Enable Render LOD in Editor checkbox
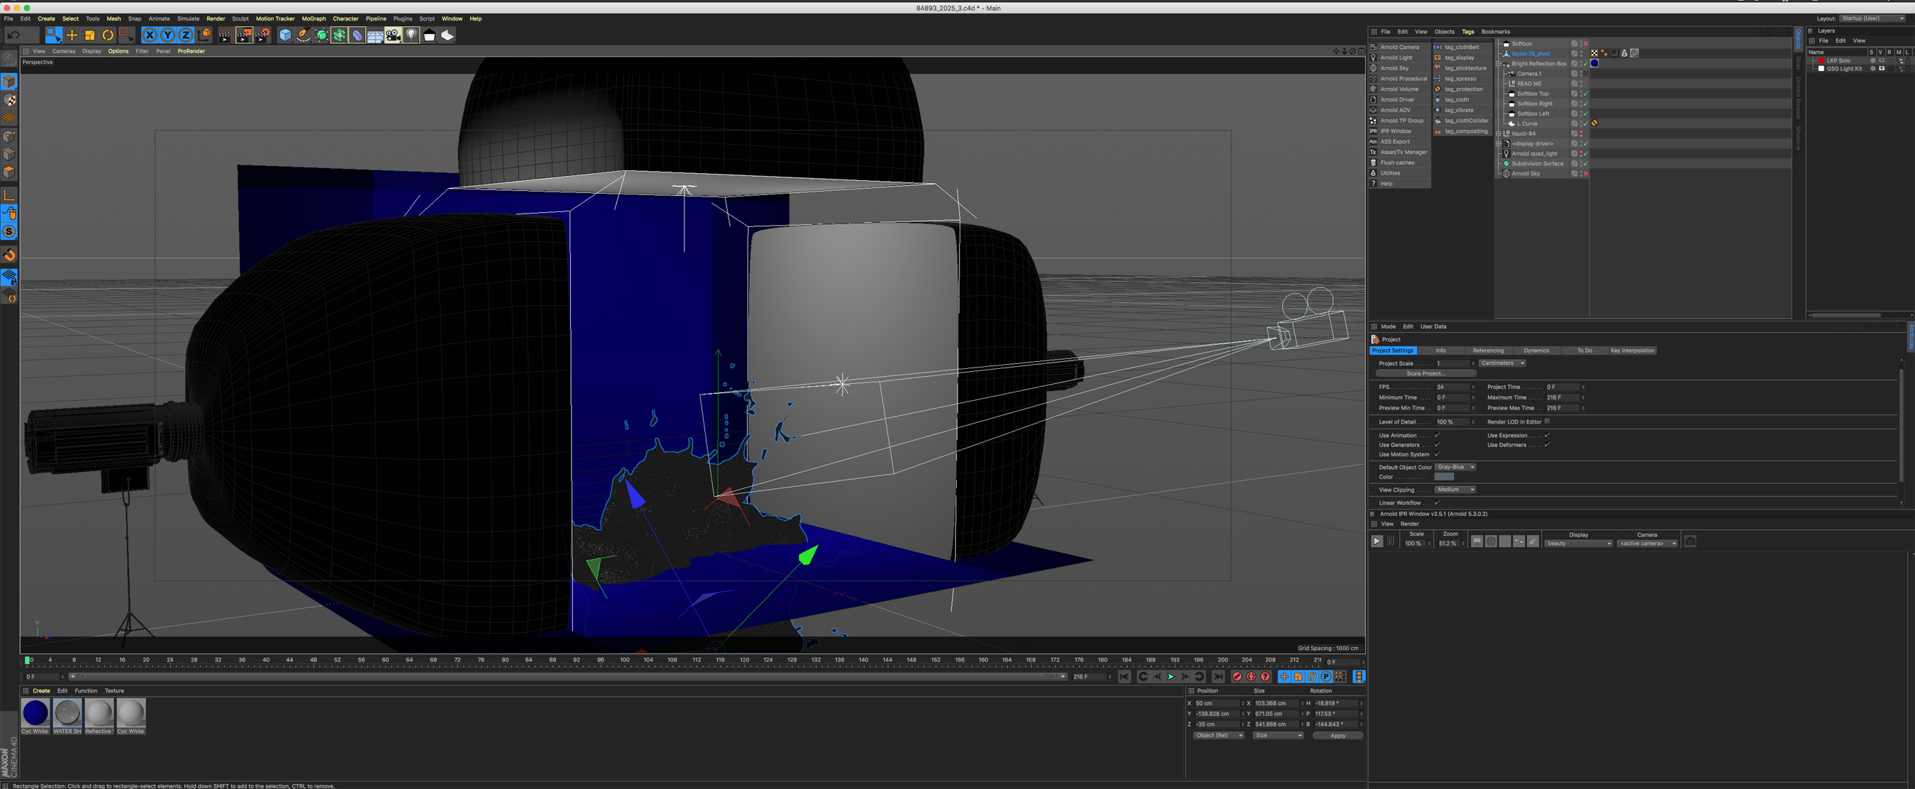This screenshot has height=789, width=1915. 1547,421
